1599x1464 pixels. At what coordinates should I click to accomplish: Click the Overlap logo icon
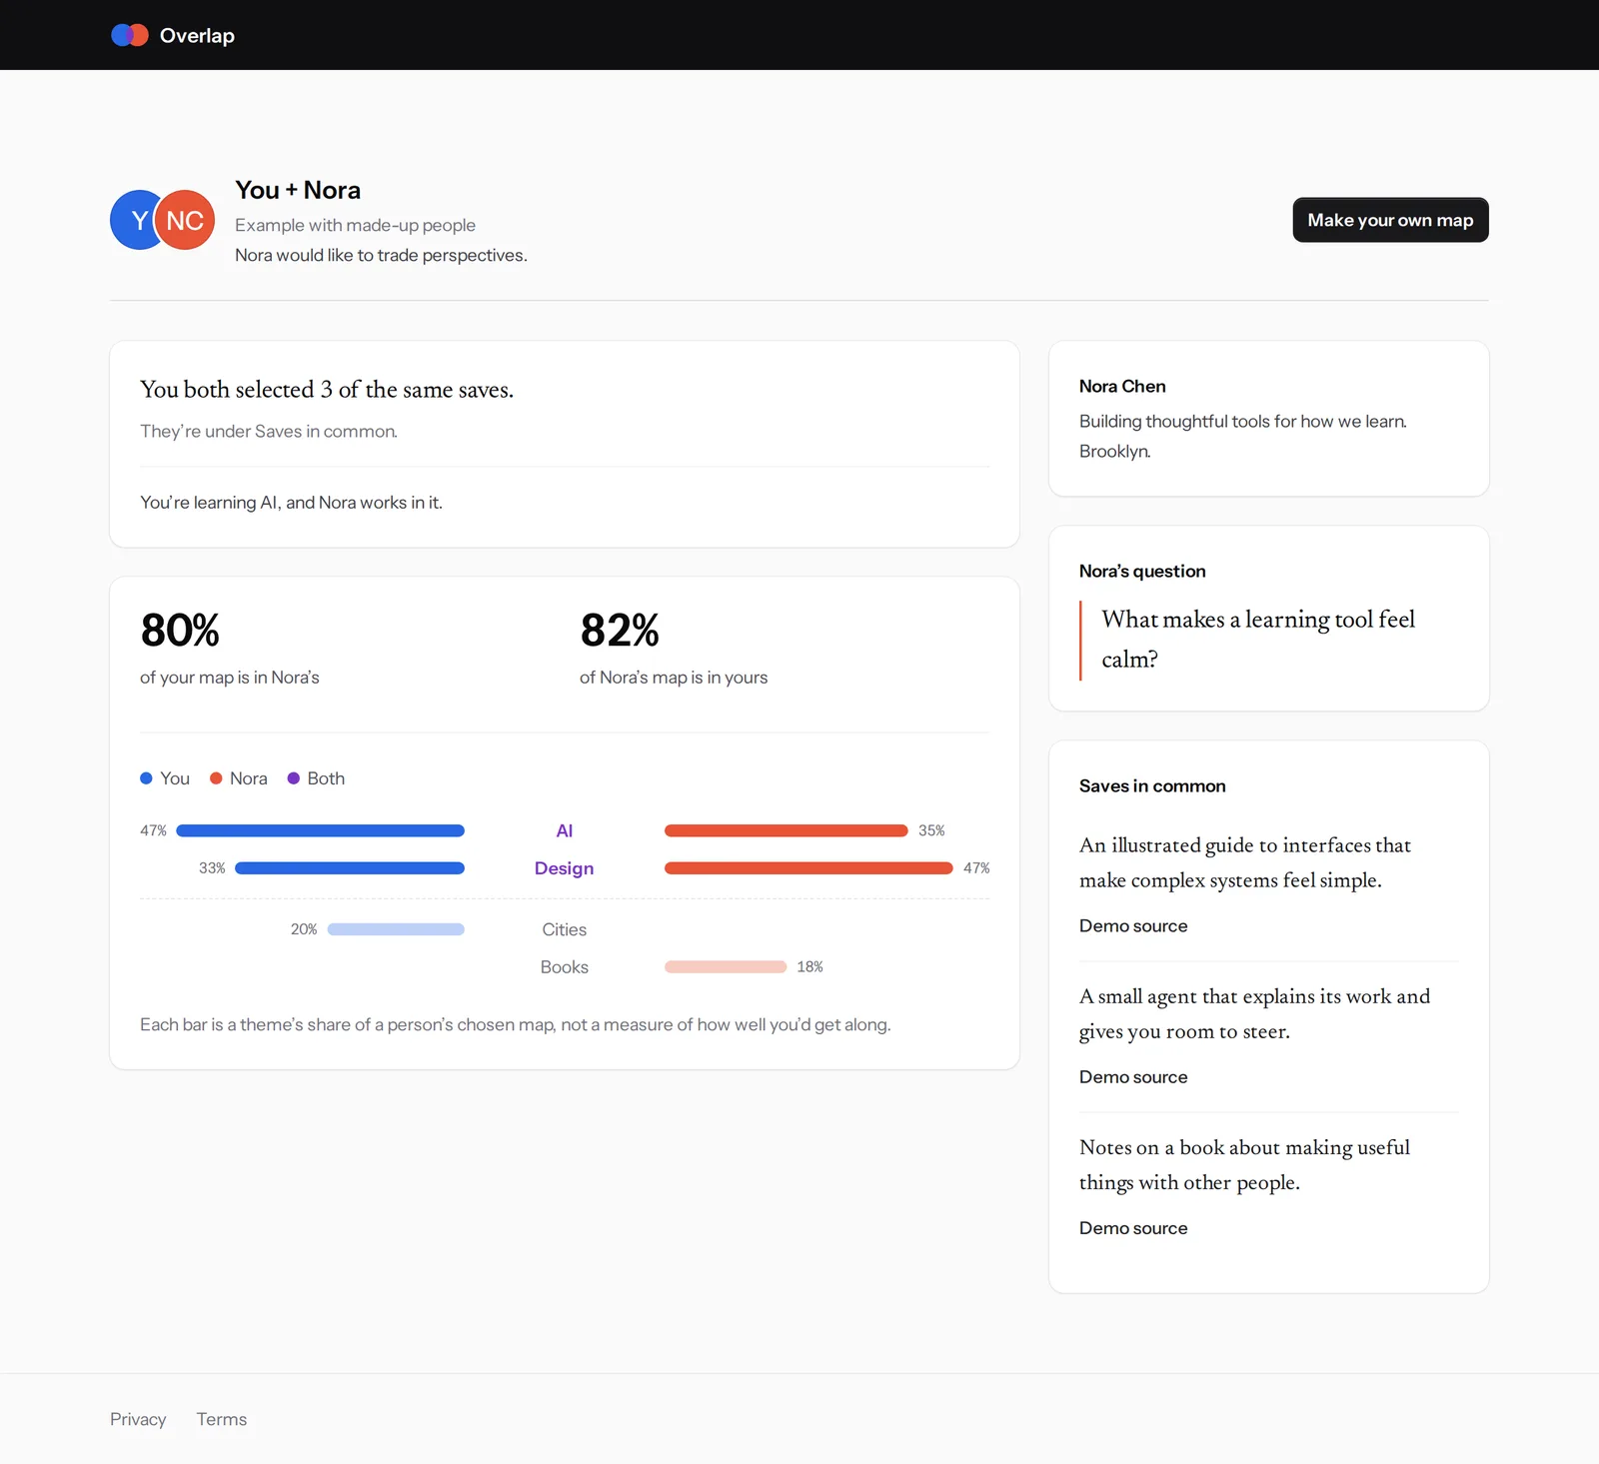coord(130,35)
